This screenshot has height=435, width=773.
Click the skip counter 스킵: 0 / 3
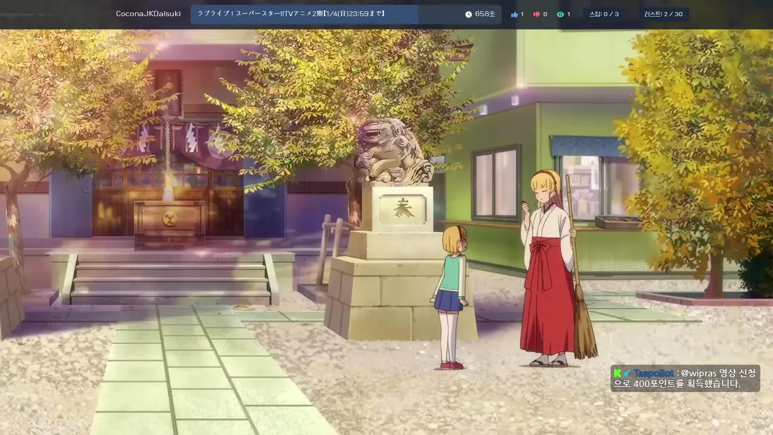point(604,14)
